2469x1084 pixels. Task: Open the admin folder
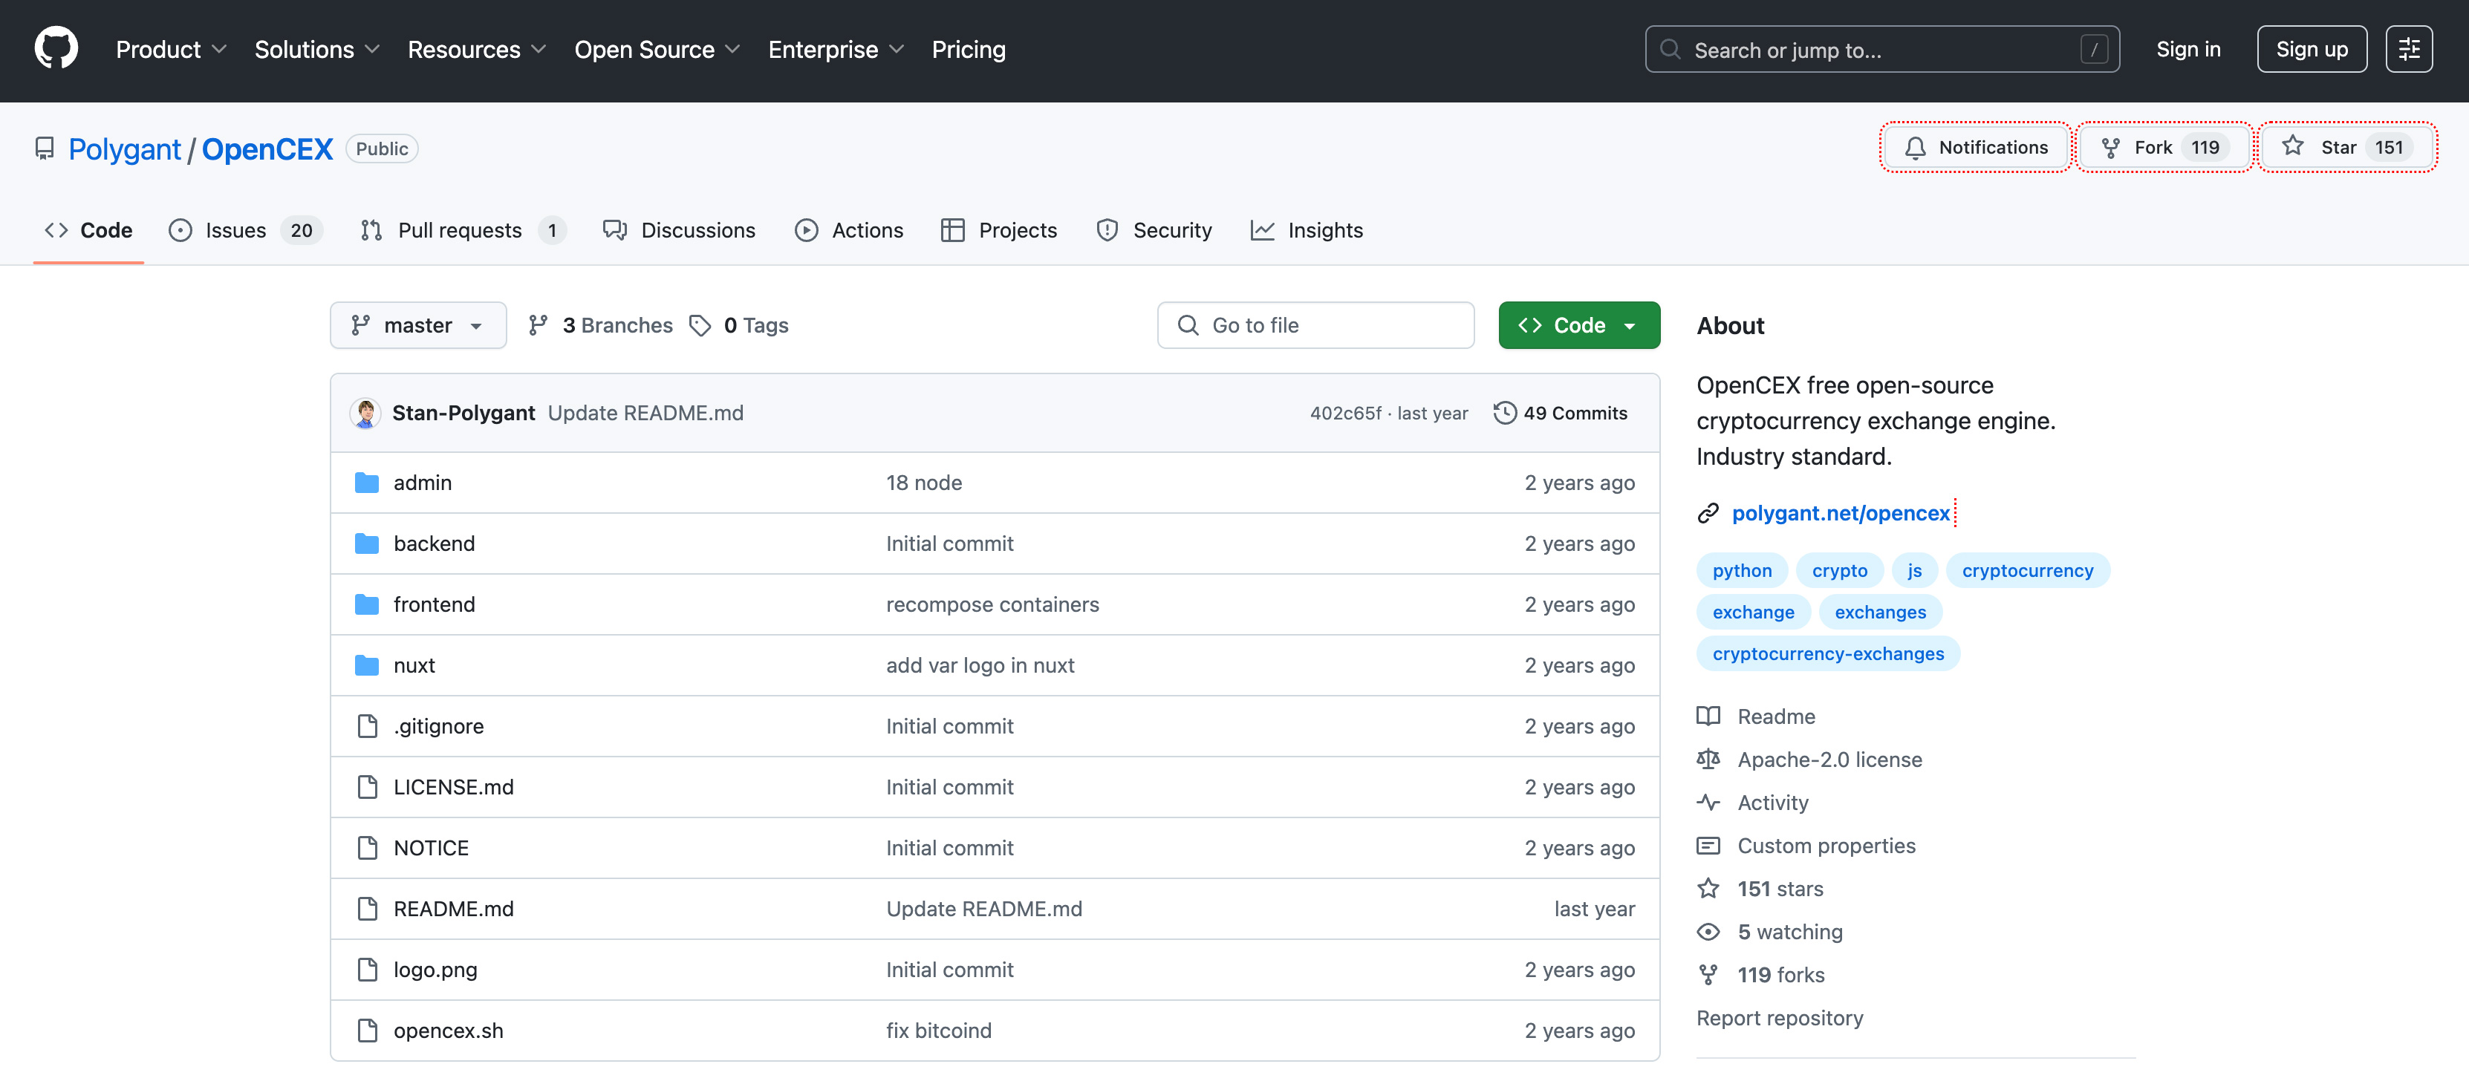click(422, 483)
